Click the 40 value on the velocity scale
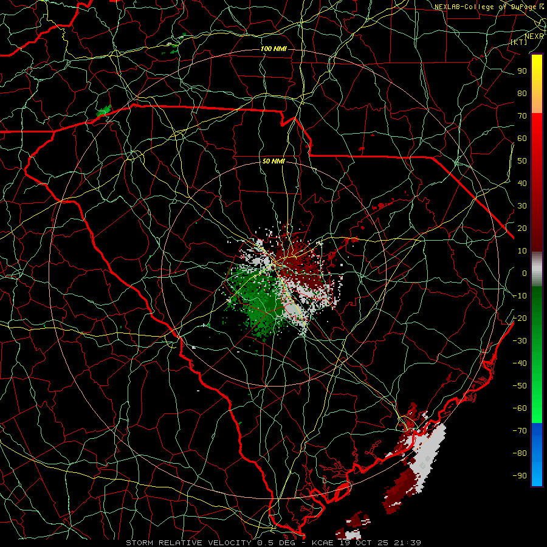Screen dimensions: 547x547 [522, 183]
